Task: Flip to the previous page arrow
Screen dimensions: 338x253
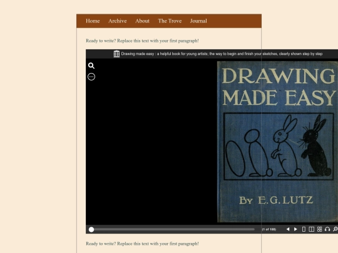Action: 288,229
